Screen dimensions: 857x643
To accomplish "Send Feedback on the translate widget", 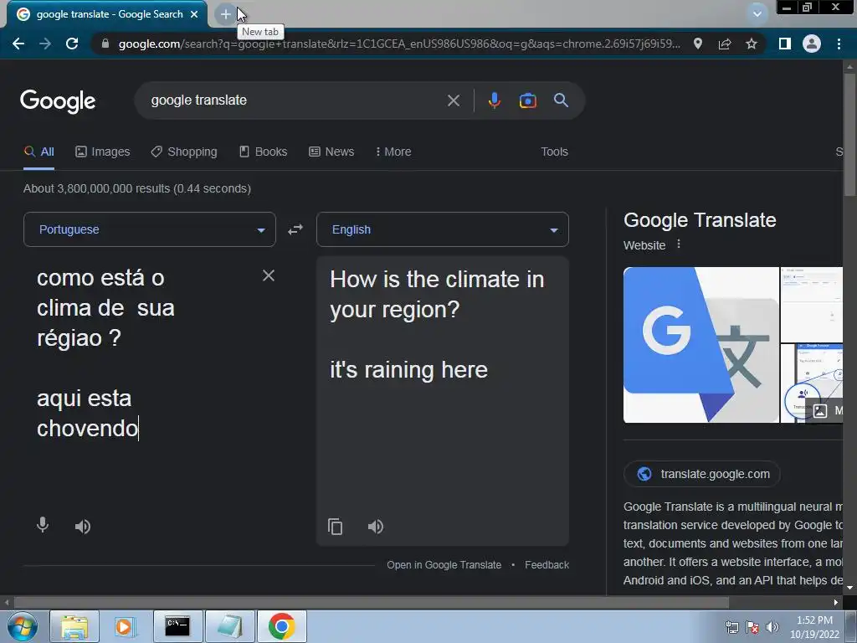I will 547,565.
